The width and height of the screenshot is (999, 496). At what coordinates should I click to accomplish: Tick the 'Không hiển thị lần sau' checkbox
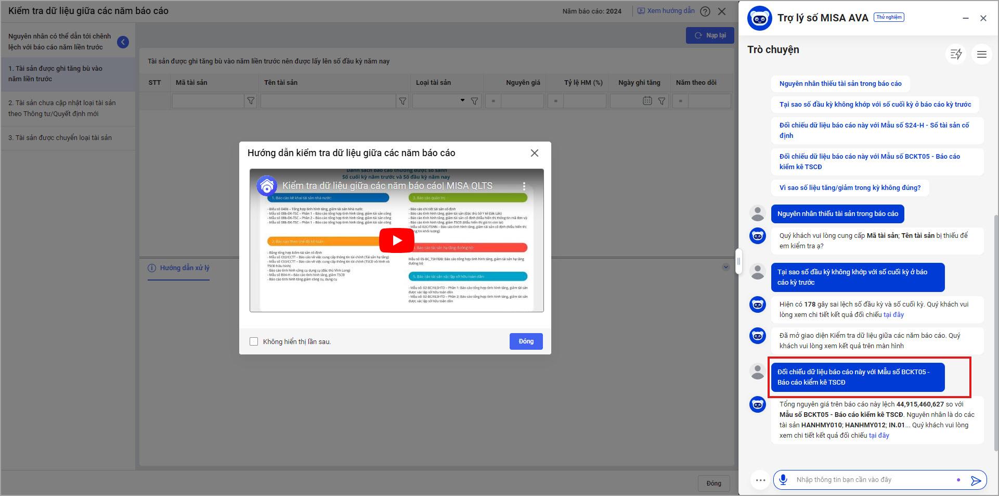point(254,341)
